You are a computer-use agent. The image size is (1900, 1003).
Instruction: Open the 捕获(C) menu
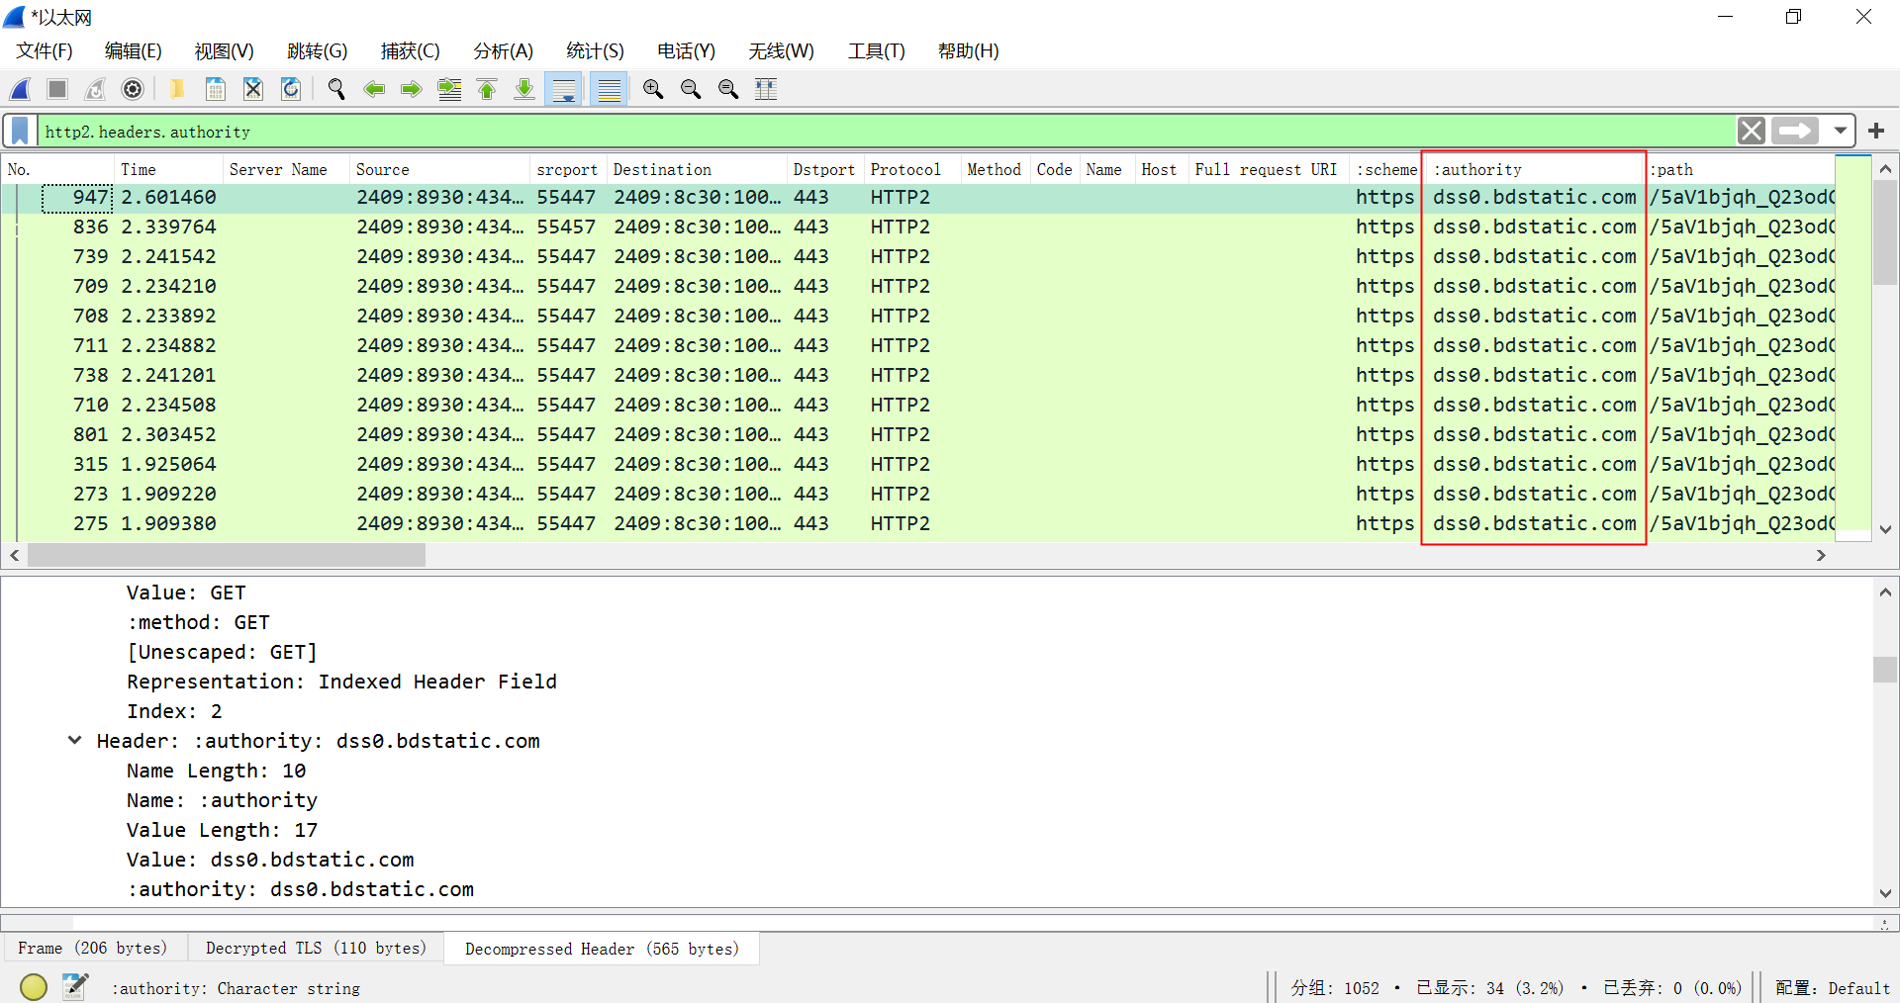click(411, 51)
